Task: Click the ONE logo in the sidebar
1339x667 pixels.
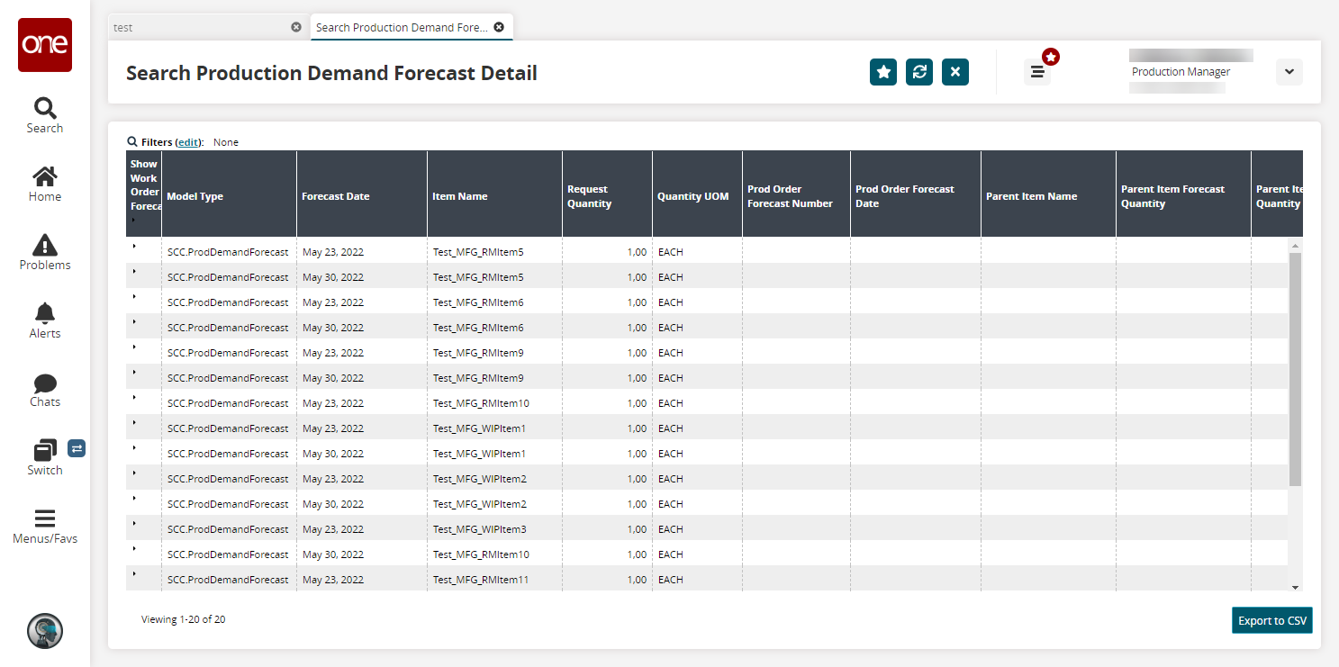Action: point(45,45)
